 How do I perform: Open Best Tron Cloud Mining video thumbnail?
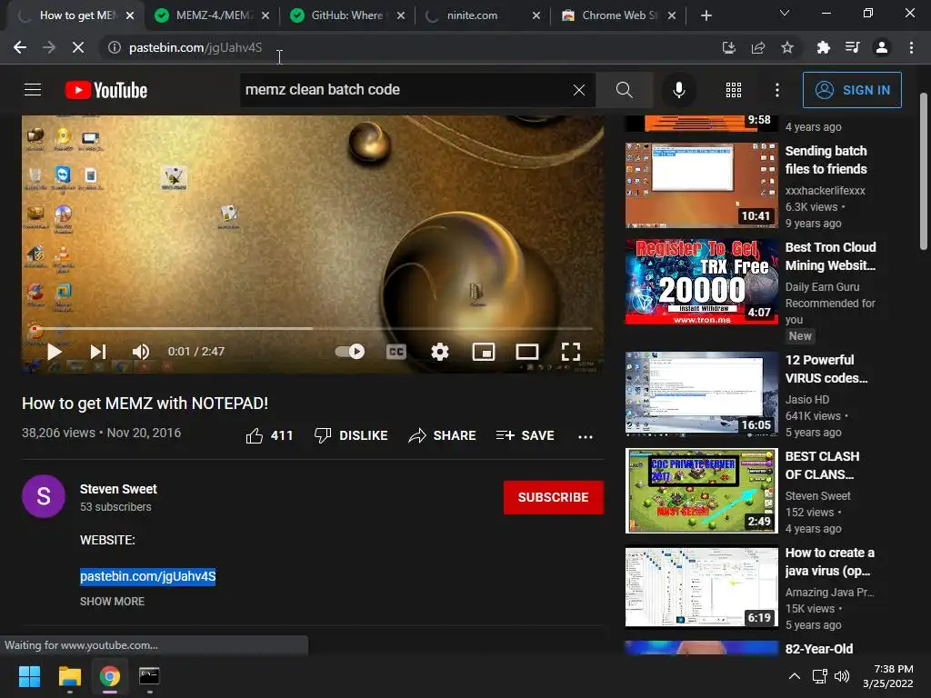(x=701, y=282)
